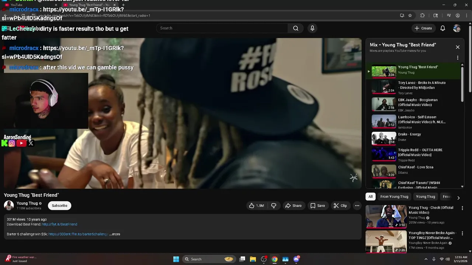The height and width of the screenshot is (265, 472).
Task: Select the From Young Thug chip
Action: (394, 197)
